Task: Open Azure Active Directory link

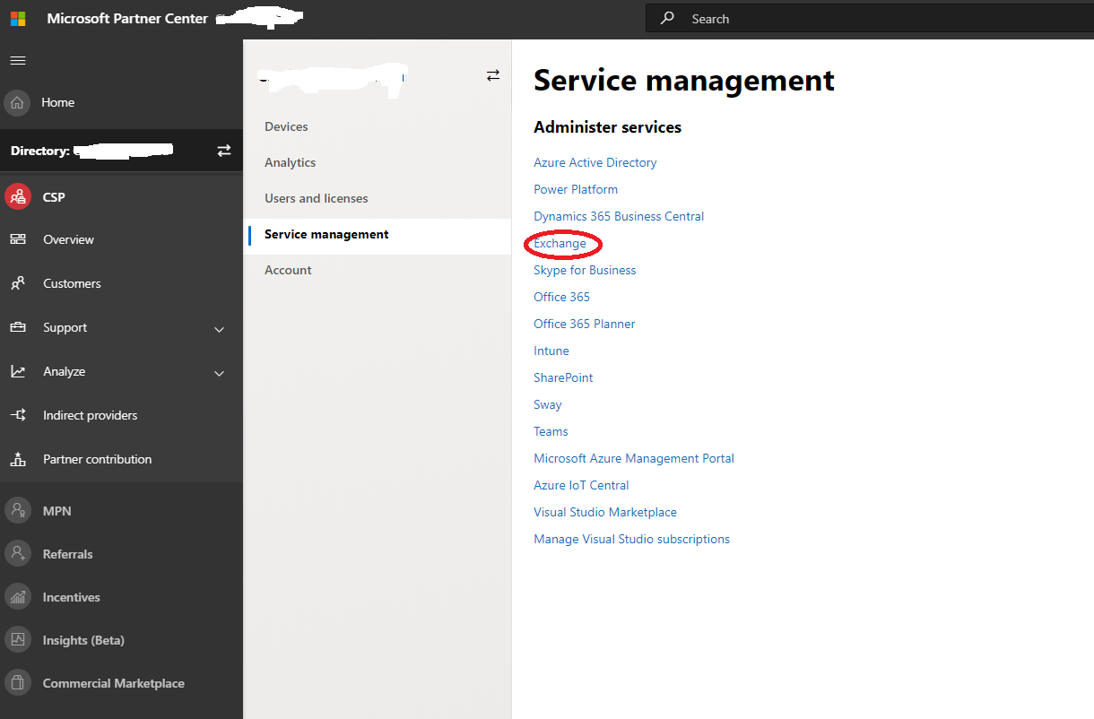Action: (x=595, y=162)
